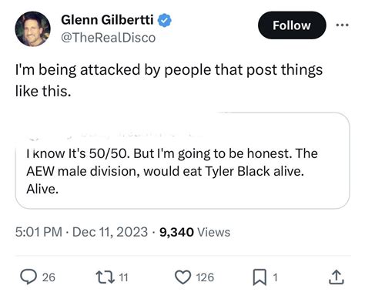Like the tweet with the heart icon
Screen dimensions: 365x299
(182, 277)
